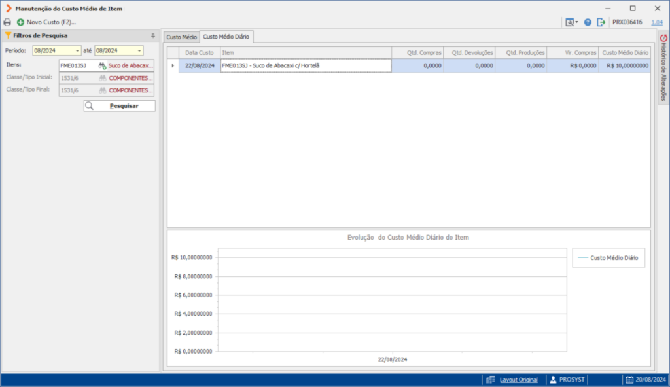The image size is (670, 387).
Task: Click the printer icon in toolbar
Action: 7,22
